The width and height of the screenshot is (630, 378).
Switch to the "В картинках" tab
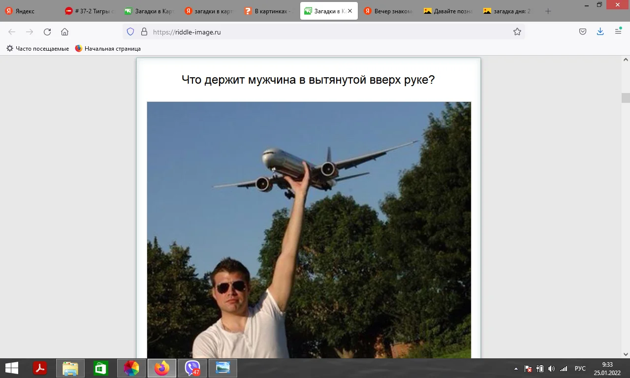pyautogui.click(x=269, y=11)
